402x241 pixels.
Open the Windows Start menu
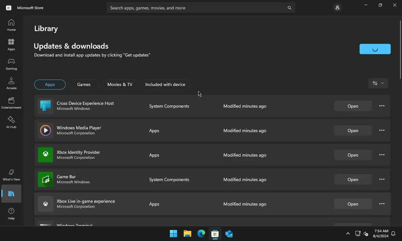coord(173,234)
